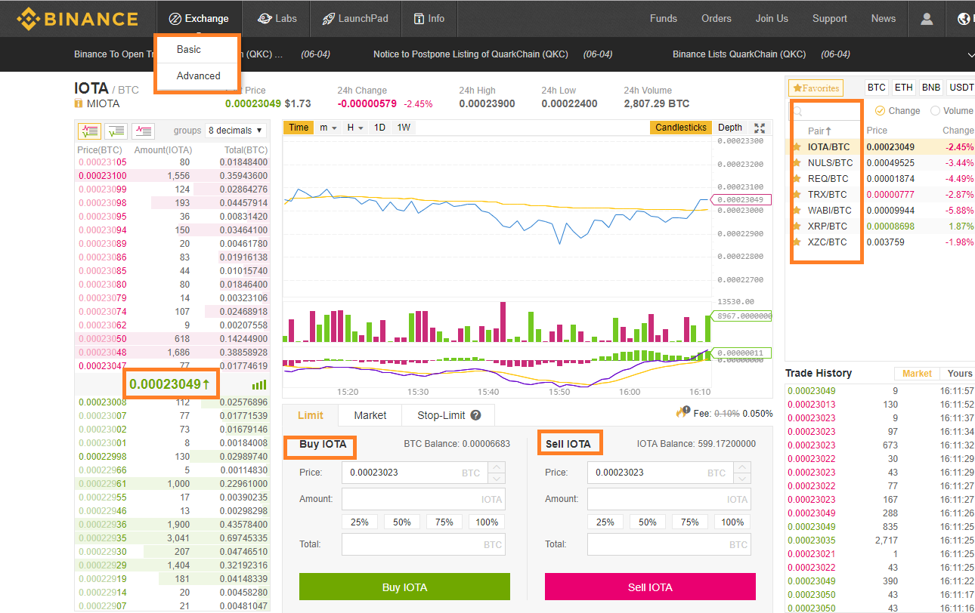Image resolution: width=975 pixels, height=613 pixels.
Task: Switch the chart to Depth view
Action: click(730, 128)
